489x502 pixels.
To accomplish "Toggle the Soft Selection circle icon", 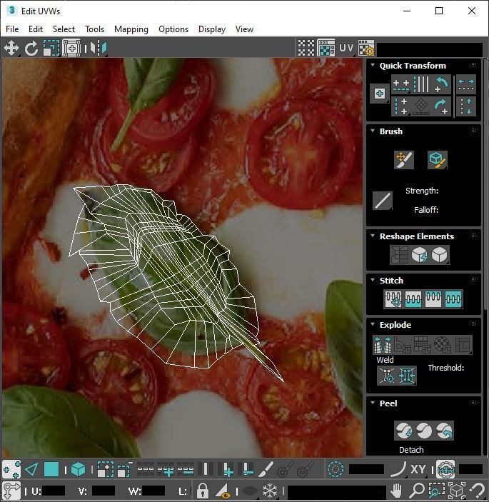I will (x=335, y=470).
